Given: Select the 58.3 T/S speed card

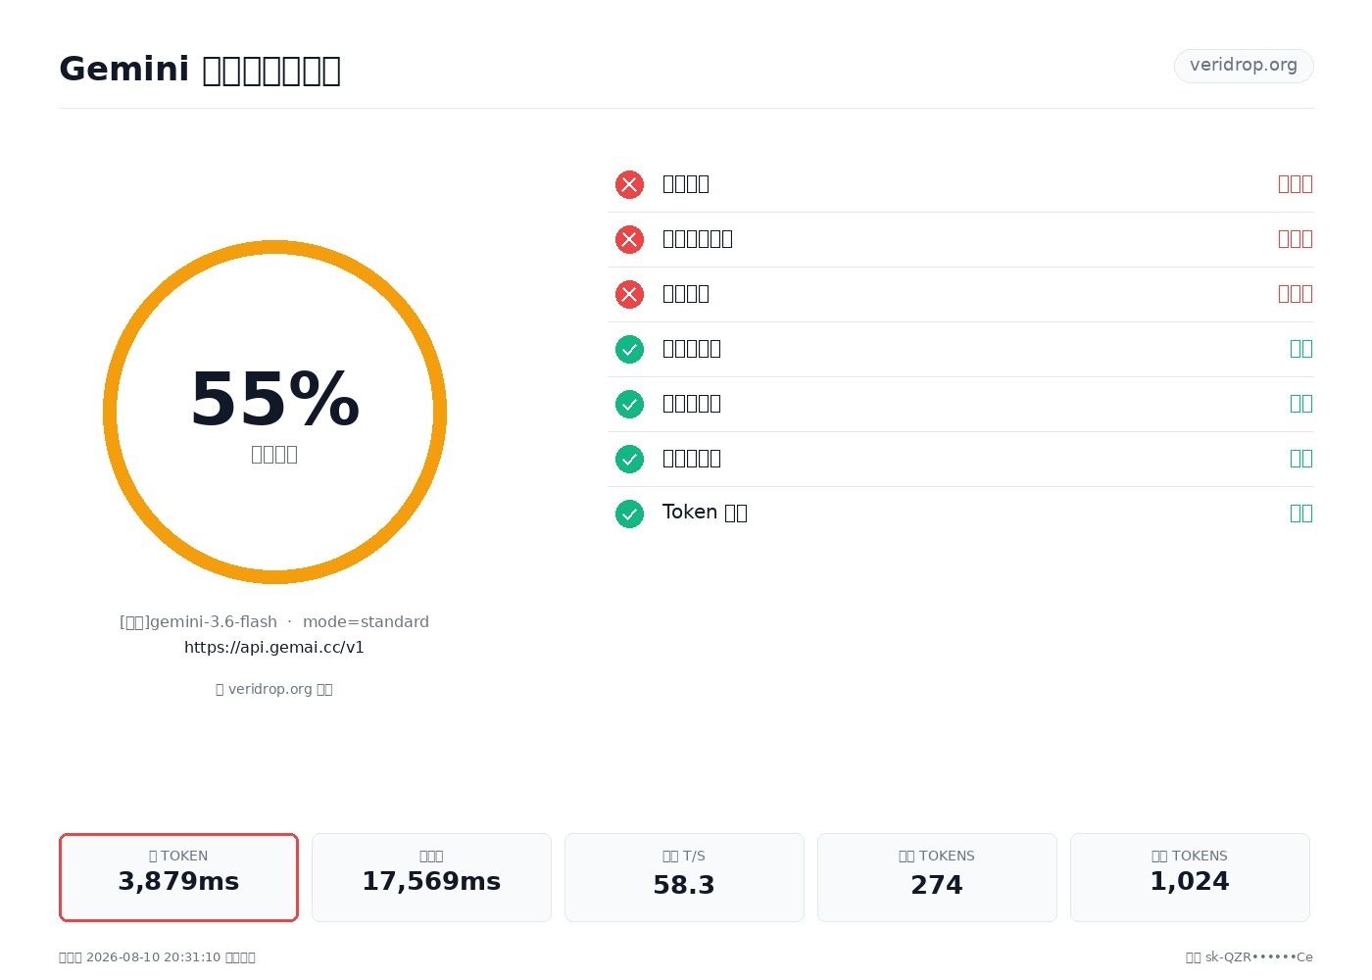Looking at the screenshot, I should 684,877.
